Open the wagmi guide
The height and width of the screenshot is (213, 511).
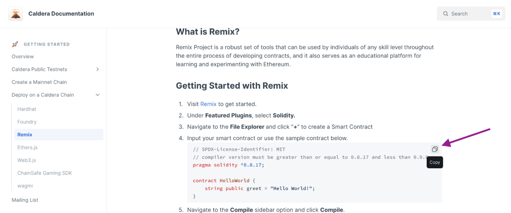click(x=25, y=186)
